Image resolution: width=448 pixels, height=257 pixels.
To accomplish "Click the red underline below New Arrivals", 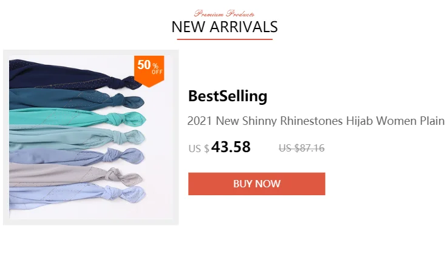I will (225, 39).
